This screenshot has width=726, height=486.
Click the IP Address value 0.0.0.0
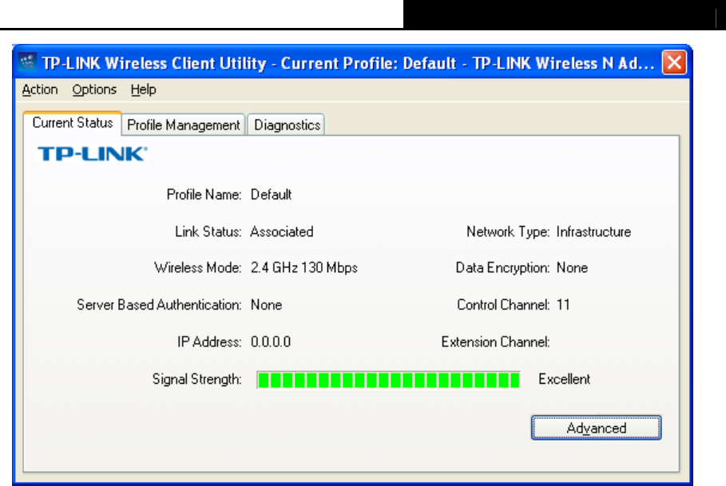coord(271,342)
